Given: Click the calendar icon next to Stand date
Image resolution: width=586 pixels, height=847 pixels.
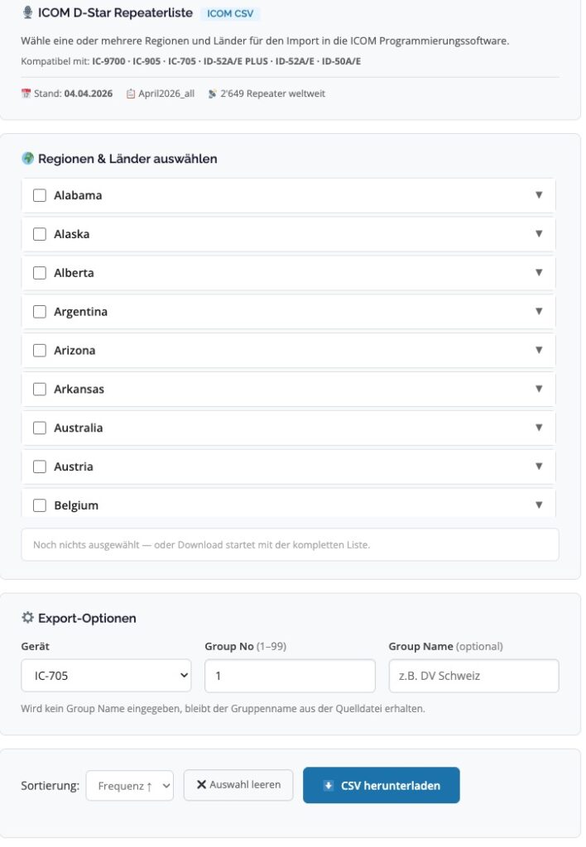Looking at the screenshot, I should pyautogui.click(x=26, y=94).
